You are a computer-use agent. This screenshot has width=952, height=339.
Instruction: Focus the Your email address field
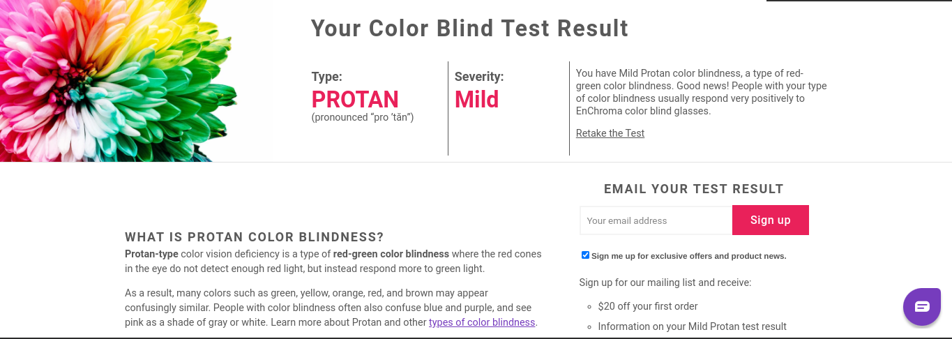(x=656, y=220)
